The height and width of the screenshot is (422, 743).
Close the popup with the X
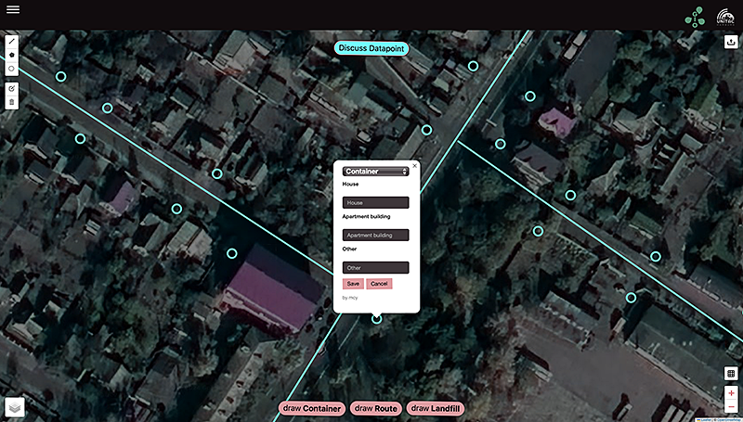click(x=414, y=165)
